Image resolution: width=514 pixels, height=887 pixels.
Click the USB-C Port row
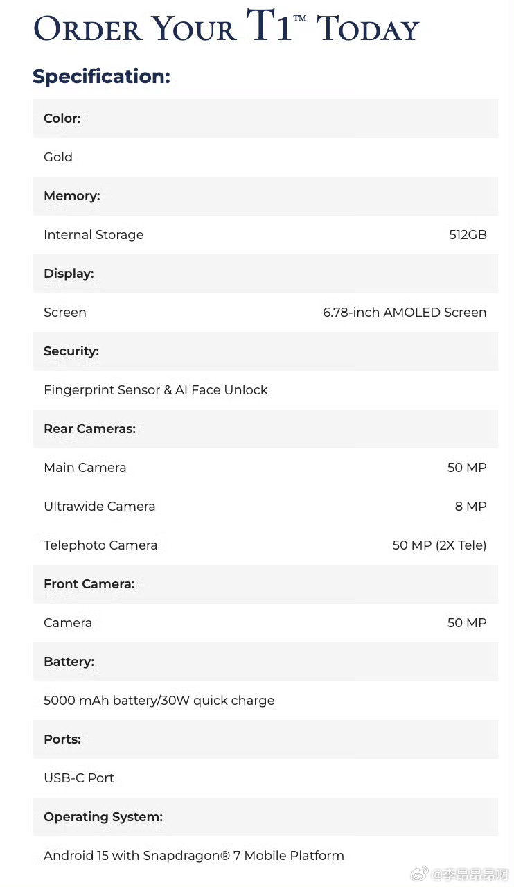[265, 778]
